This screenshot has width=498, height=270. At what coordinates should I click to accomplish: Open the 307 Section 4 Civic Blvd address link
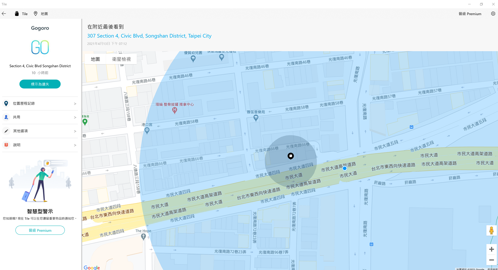point(149,36)
